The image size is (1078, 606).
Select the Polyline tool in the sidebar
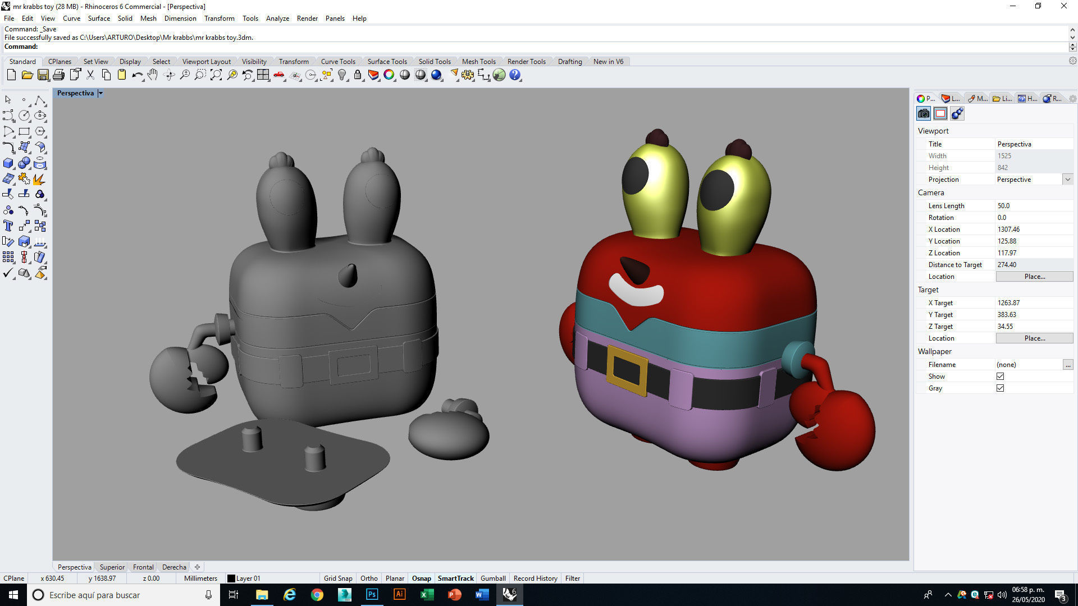pos(40,100)
